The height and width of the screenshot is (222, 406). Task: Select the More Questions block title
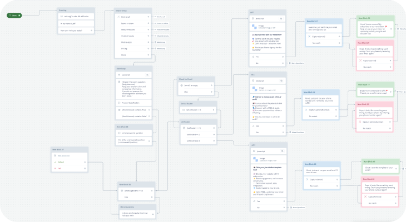point(127,207)
